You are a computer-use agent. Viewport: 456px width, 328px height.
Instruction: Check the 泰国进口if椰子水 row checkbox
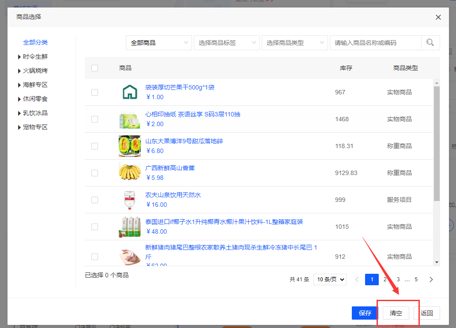click(x=94, y=227)
